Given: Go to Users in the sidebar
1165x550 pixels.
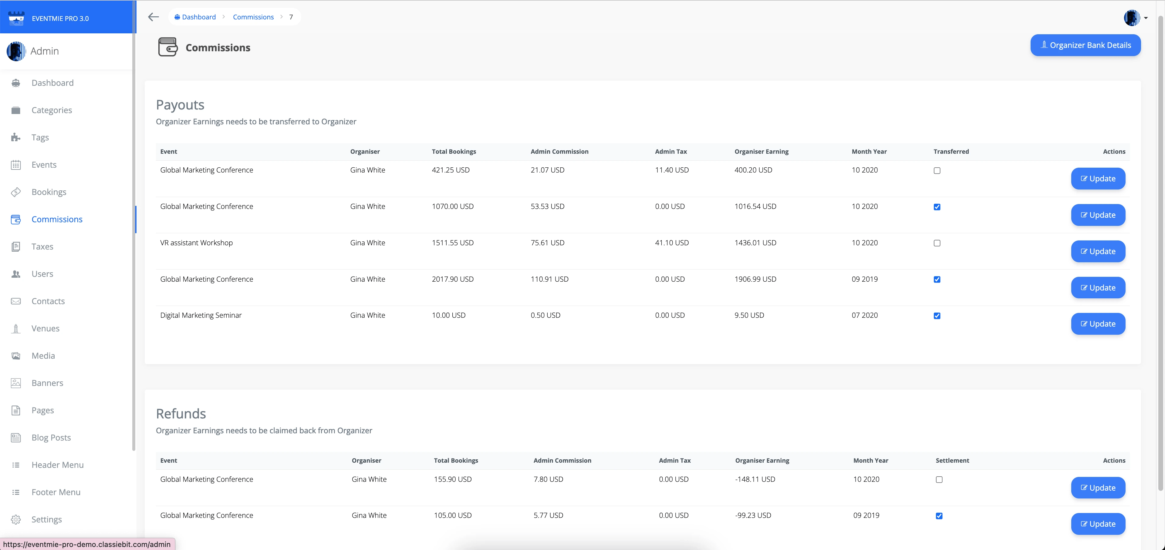Looking at the screenshot, I should (42, 274).
